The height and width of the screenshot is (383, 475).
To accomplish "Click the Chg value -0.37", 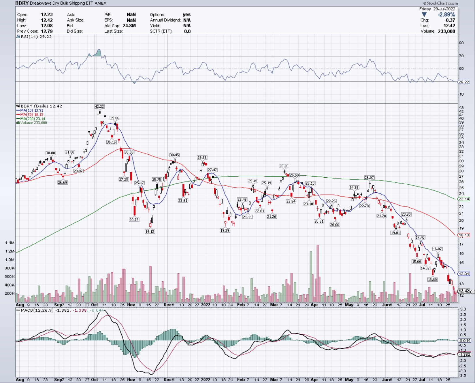I will (450, 20).
